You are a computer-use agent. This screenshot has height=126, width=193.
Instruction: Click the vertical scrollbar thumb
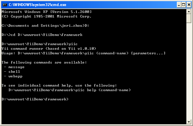click(x=189, y=18)
